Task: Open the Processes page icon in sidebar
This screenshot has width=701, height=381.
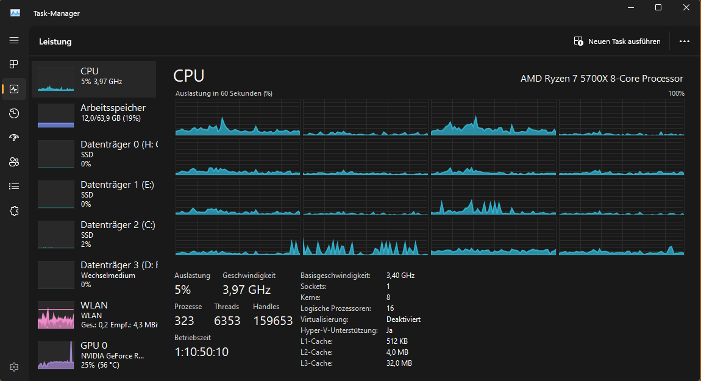Action: coord(14,65)
